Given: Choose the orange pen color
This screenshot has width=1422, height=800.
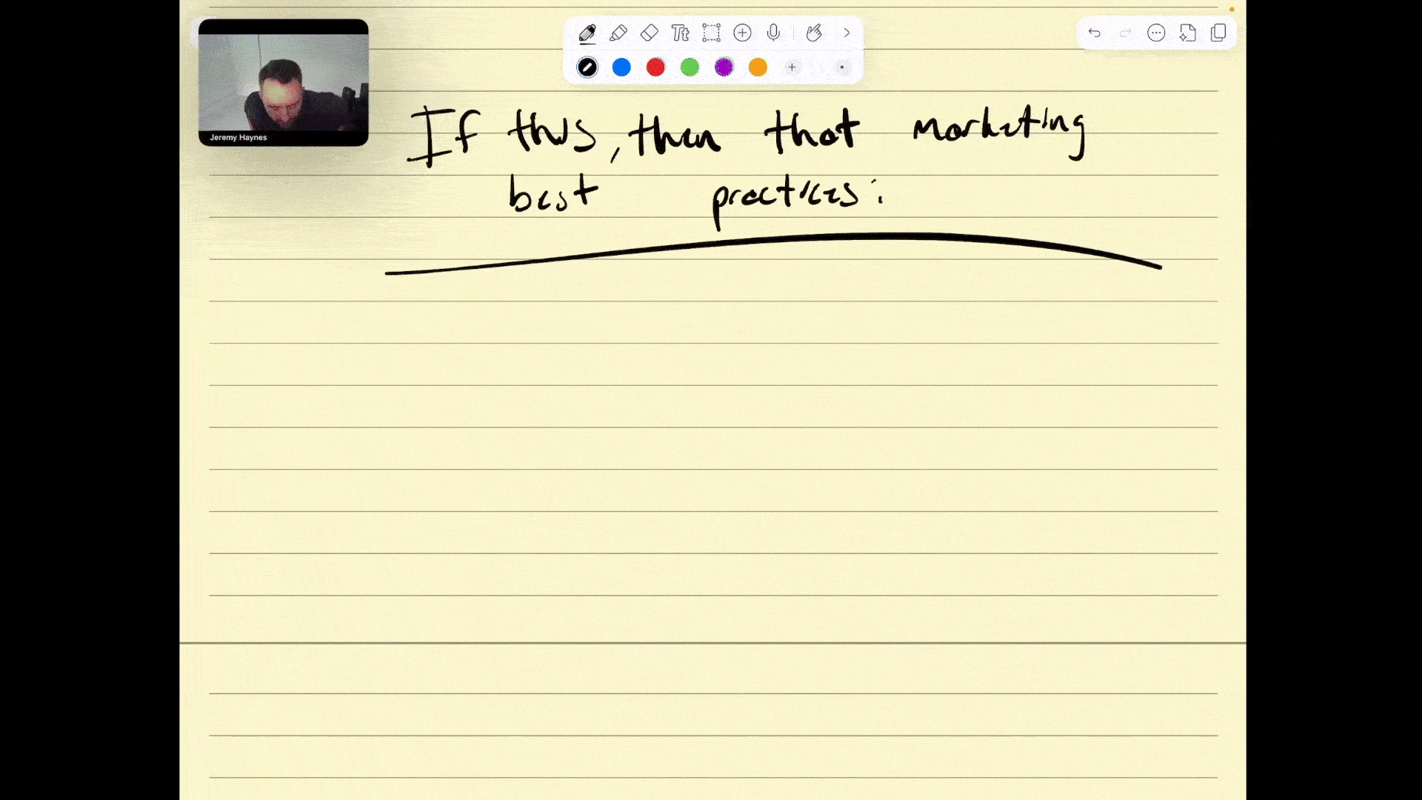Looking at the screenshot, I should tap(758, 67).
